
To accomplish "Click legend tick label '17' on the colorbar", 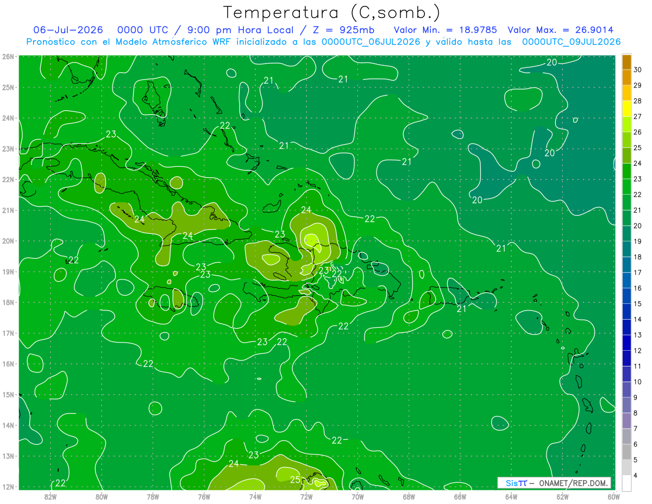I will click(x=638, y=272).
